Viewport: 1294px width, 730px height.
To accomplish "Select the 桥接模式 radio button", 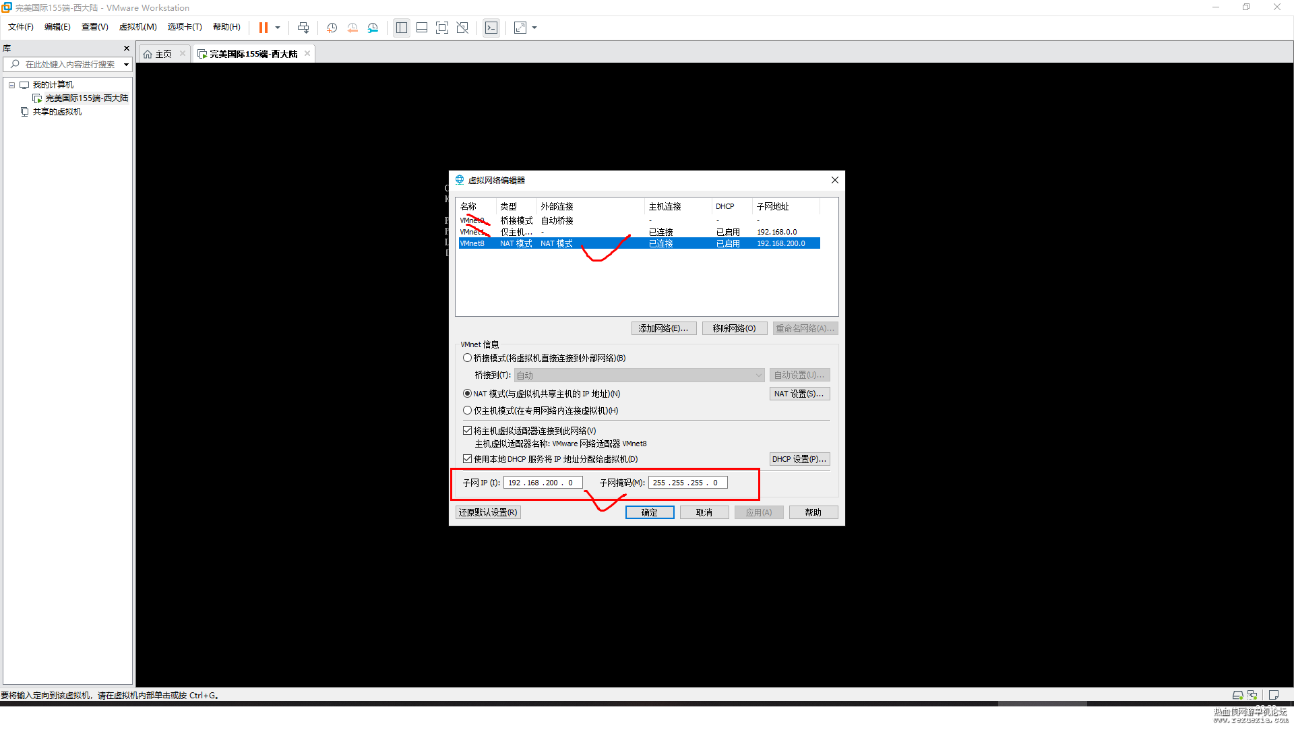I will (467, 359).
